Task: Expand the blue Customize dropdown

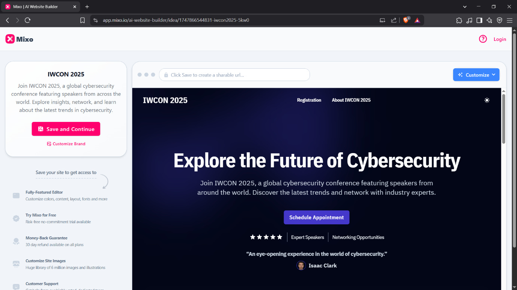Action: tap(476, 75)
